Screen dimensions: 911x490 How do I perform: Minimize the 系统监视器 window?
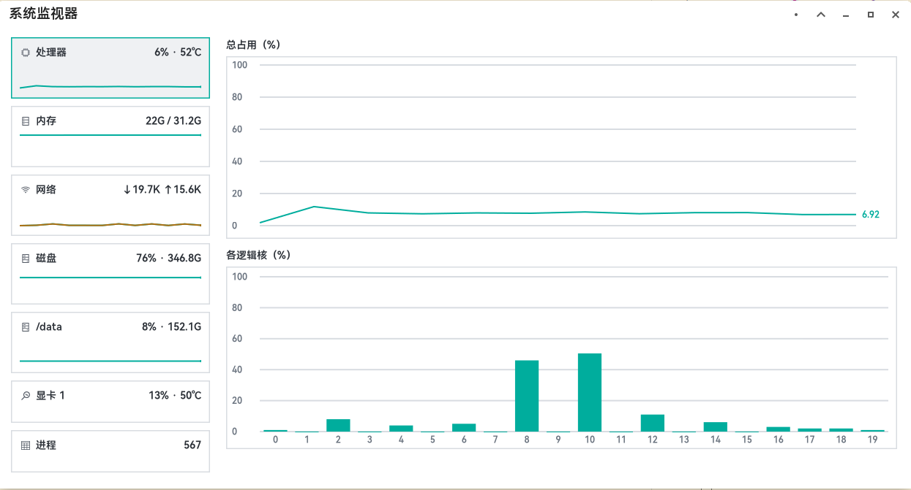coord(846,15)
